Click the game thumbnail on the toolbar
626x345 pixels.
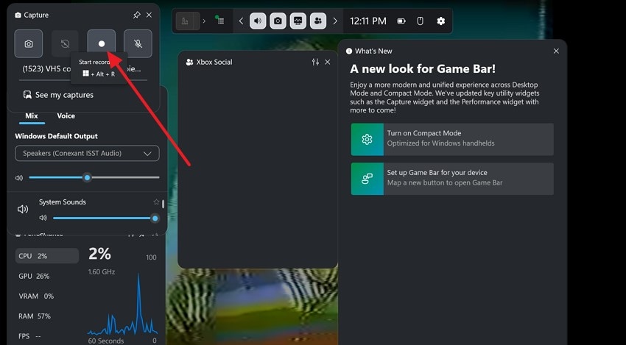click(x=187, y=21)
